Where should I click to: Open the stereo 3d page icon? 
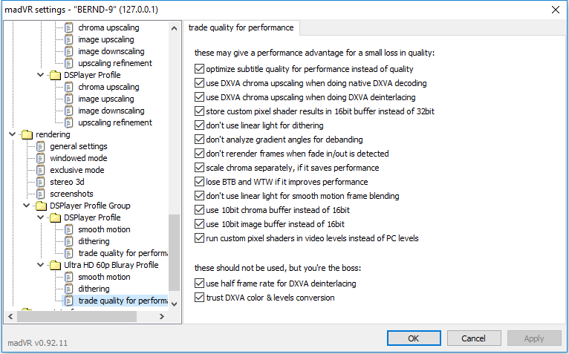coord(41,182)
